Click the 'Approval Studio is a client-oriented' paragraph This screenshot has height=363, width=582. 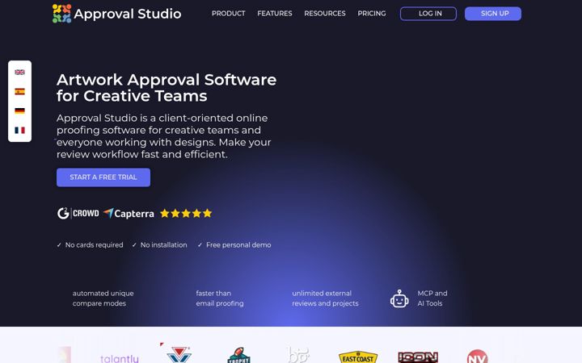tap(163, 136)
